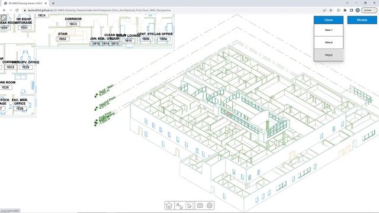Image resolution: width=379 pixels, height=213 pixels.
Task: Go forward with the browser forward arrow
Action: click(x=11, y=10)
